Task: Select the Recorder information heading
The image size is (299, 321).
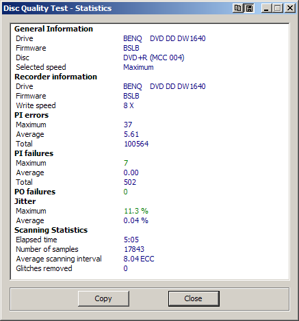Action: click(x=55, y=77)
